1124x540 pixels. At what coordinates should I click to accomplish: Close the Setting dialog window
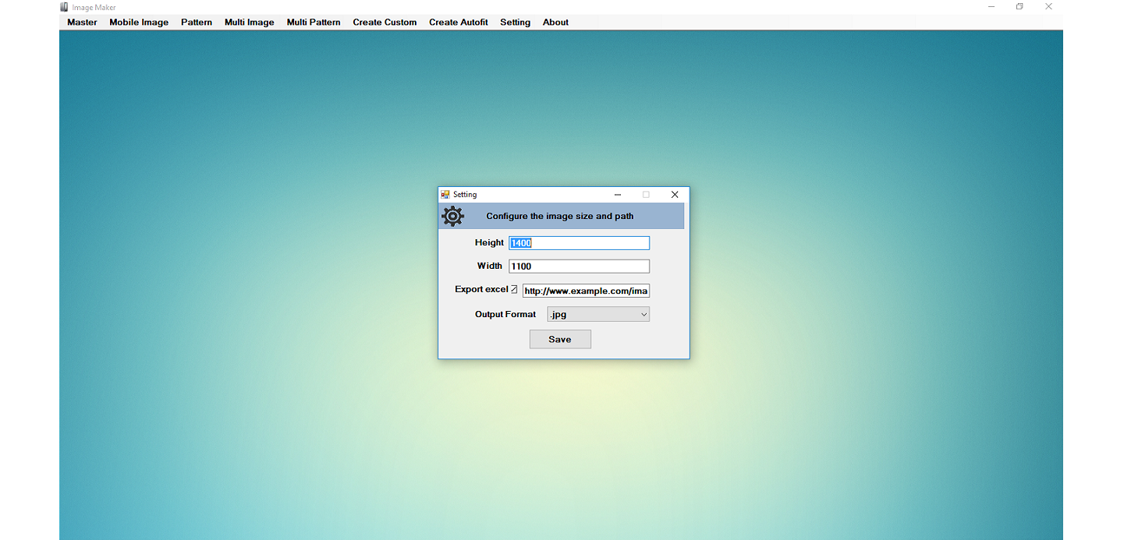point(675,195)
